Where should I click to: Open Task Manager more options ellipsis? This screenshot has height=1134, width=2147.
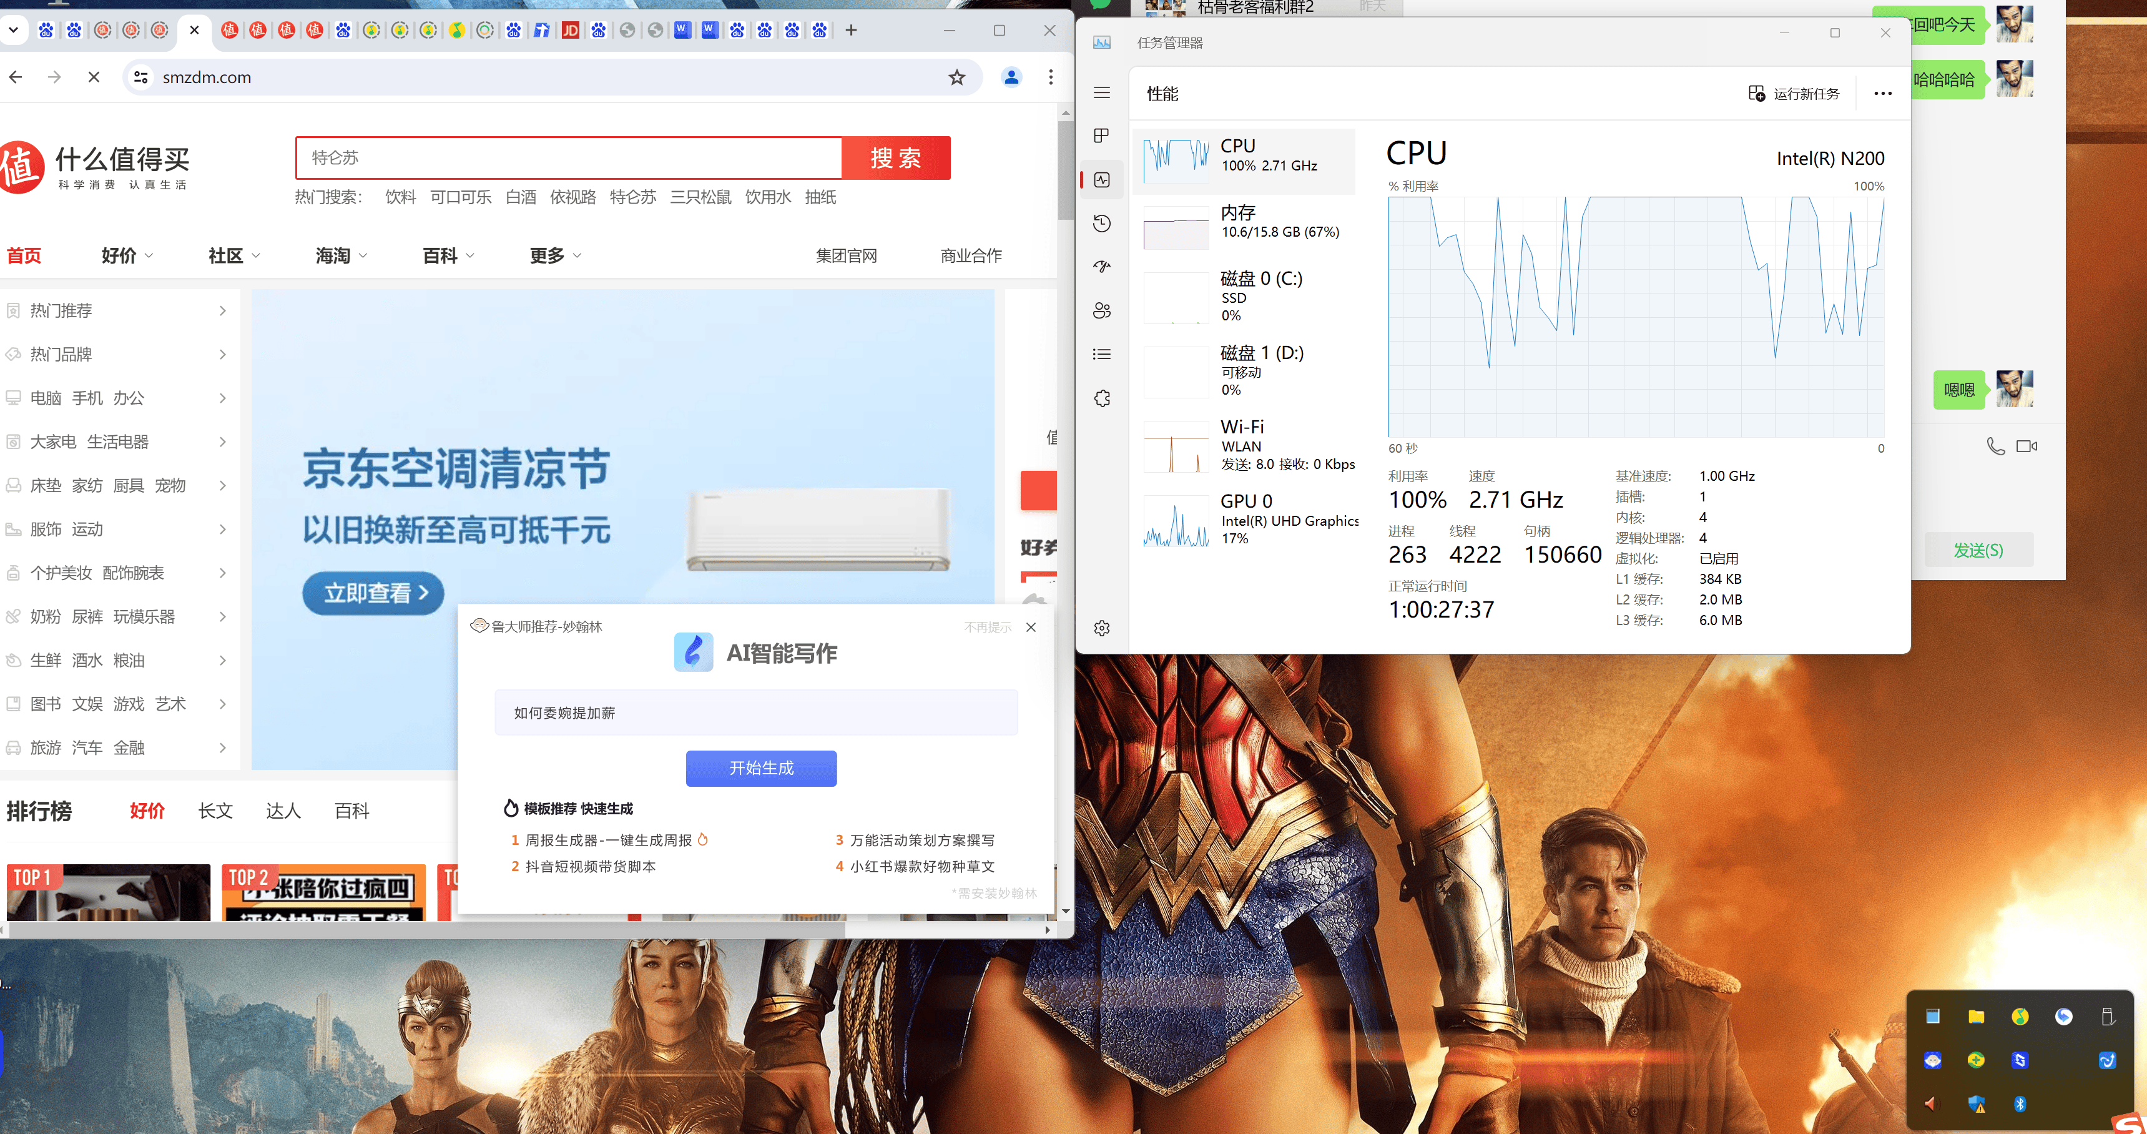(1883, 94)
